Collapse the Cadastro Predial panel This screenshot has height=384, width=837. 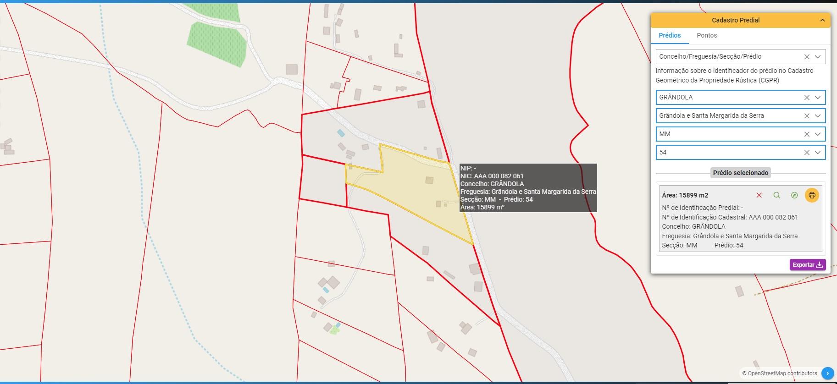point(822,20)
